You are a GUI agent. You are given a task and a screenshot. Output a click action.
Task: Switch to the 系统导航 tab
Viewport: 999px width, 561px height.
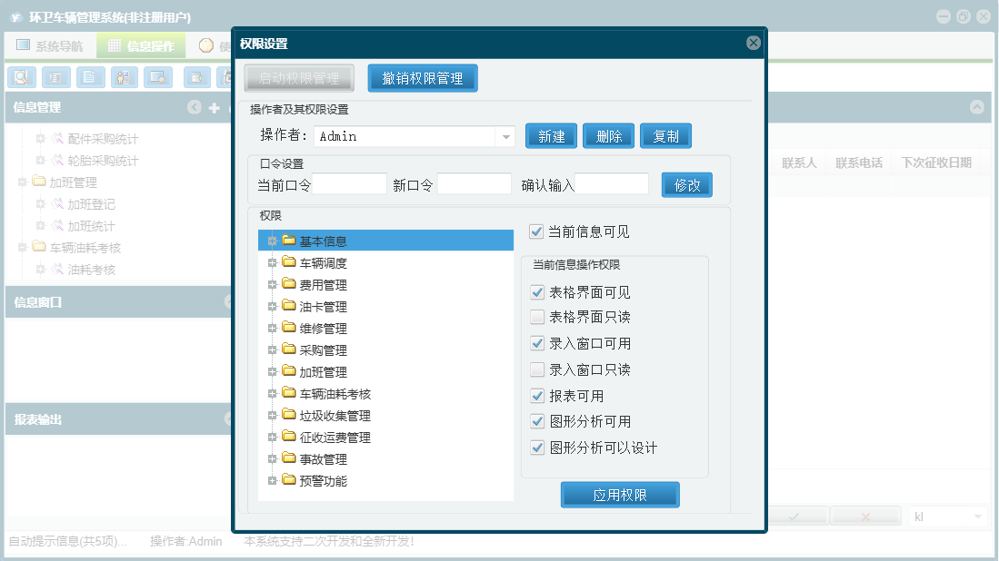click(50, 45)
